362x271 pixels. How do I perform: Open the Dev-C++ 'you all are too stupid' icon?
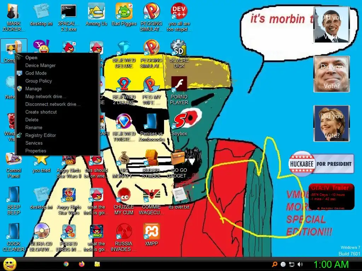coord(179,17)
